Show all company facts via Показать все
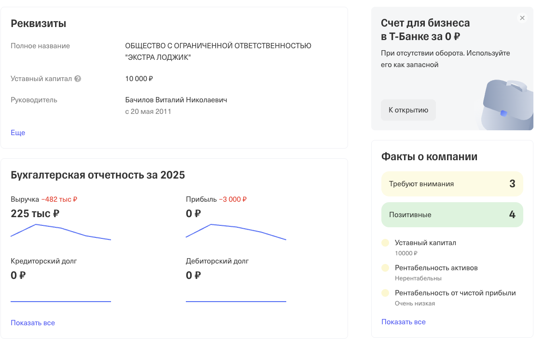The height and width of the screenshot is (346, 559). (404, 322)
